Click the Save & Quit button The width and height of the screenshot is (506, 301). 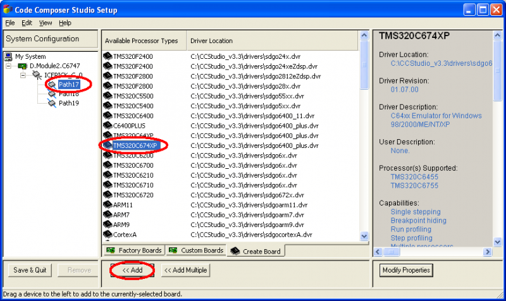tap(30, 270)
